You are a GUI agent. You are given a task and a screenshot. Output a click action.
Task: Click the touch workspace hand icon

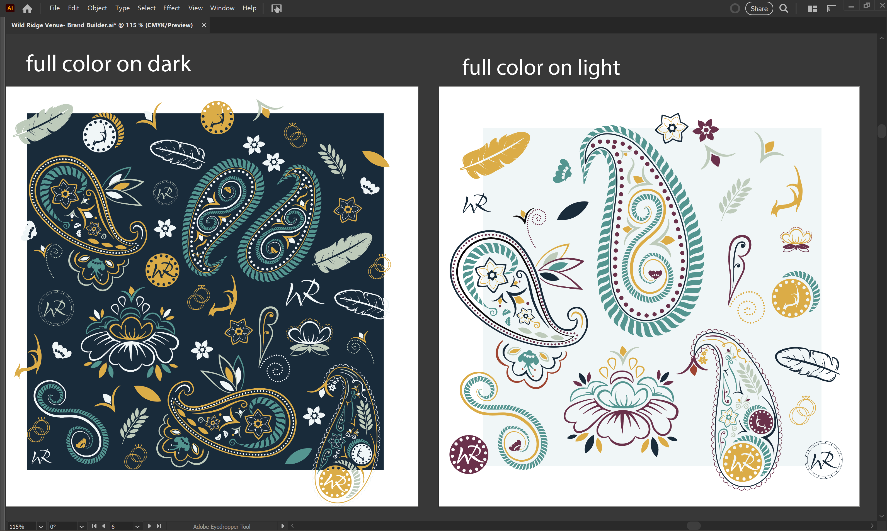276,9
